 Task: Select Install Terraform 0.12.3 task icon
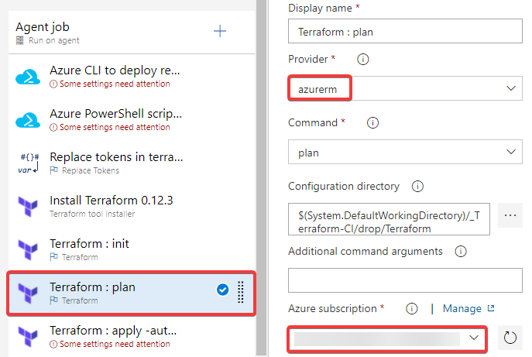(x=28, y=206)
